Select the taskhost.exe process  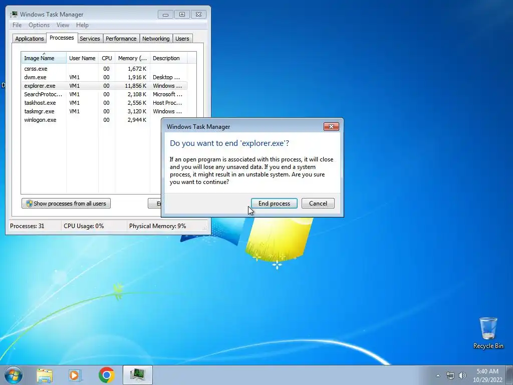click(104, 103)
